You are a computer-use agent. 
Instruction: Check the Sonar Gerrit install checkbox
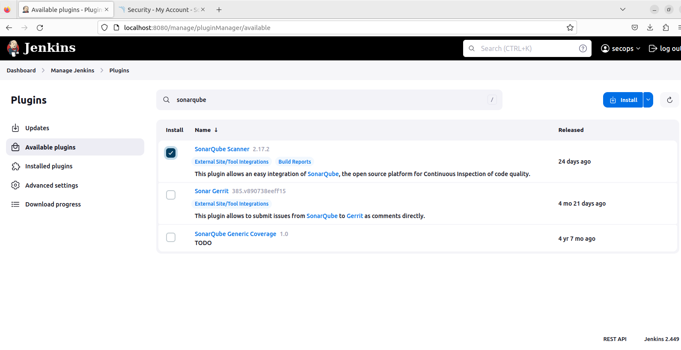(x=171, y=195)
